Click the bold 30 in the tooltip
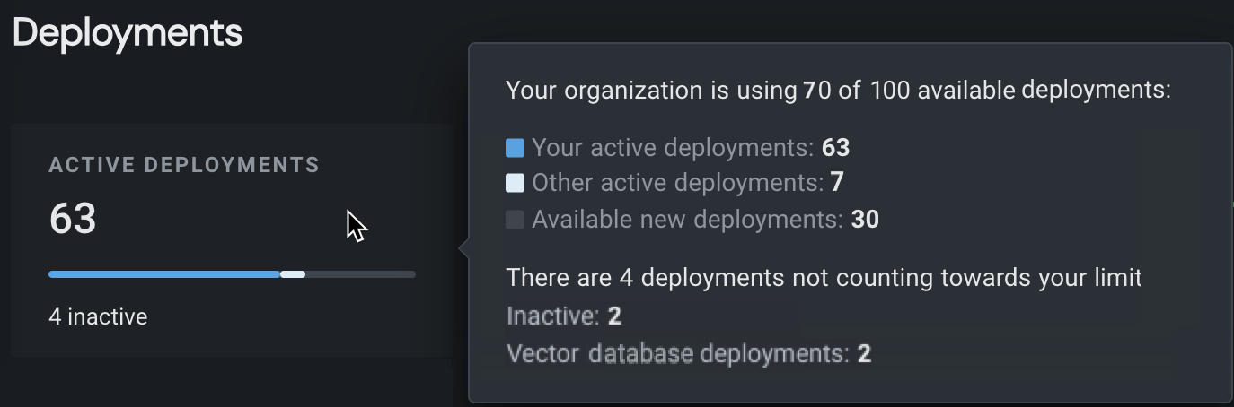This screenshot has width=1234, height=407. (865, 220)
